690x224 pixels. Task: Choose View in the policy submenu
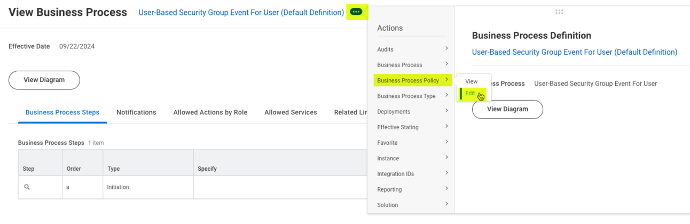471,81
